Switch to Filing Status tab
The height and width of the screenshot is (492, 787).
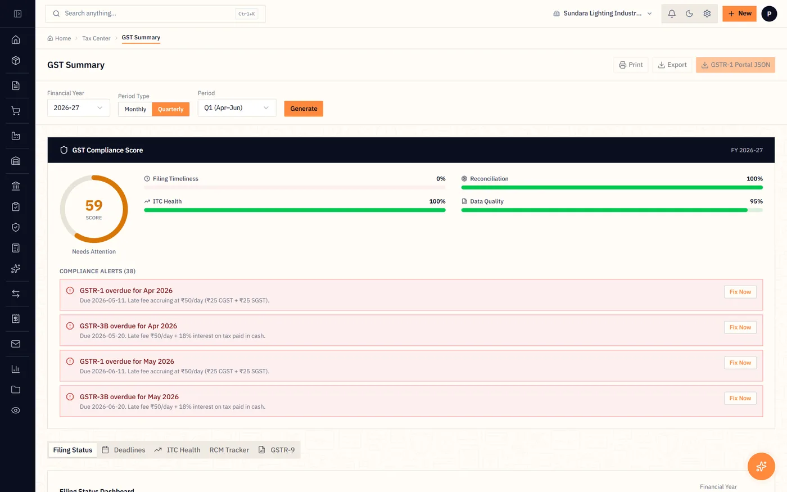tap(73, 450)
